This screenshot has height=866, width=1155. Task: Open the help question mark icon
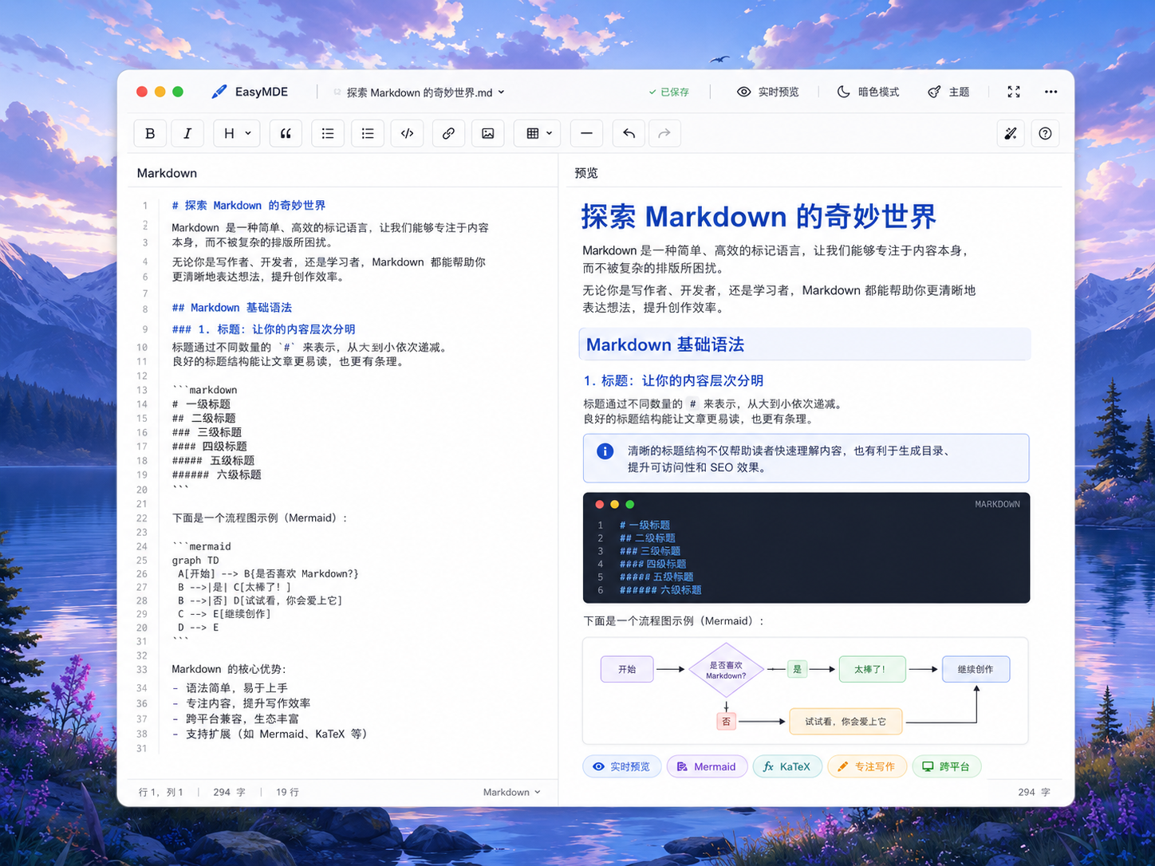(1045, 133)
